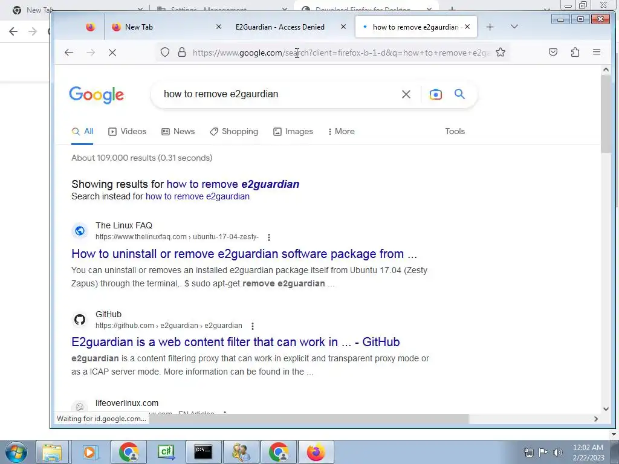Select the All search filter
The height and width of the screenshot is (464, 619).
pyautogui.click(x=82, y=131)
